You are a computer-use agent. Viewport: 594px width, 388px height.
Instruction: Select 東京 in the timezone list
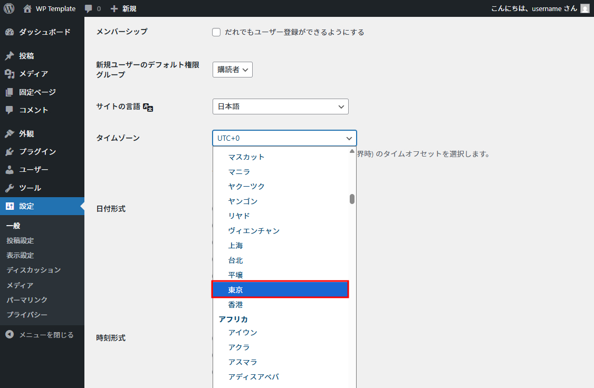(x=280, y=289)
